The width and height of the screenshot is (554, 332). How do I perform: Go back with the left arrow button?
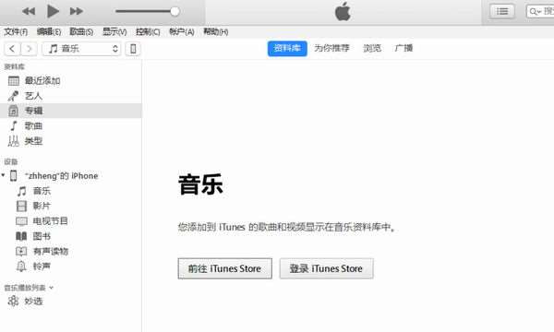[x=12, y=49]
